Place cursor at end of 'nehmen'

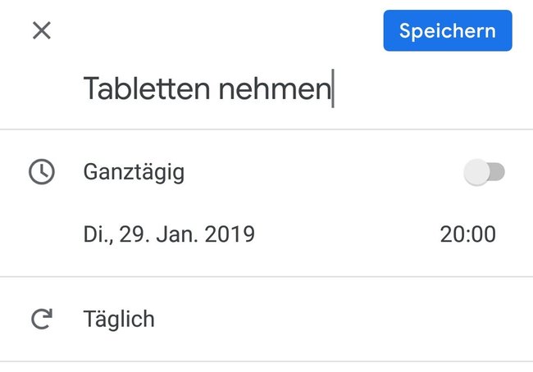332,89
